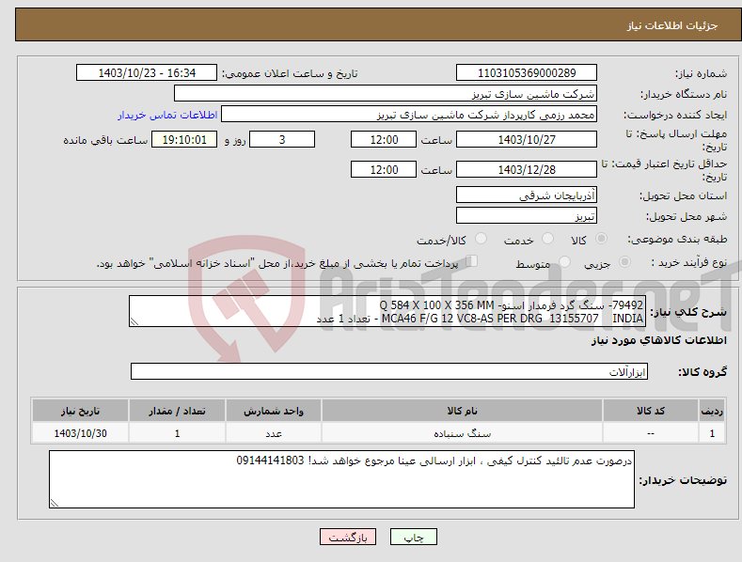Click the response deadline date 1403/10/27
The image size is (742, 562).
527,139
